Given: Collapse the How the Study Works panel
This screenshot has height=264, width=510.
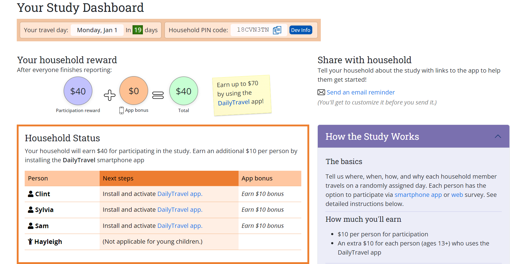Looking at the screenshot, I should coord(498,136).
